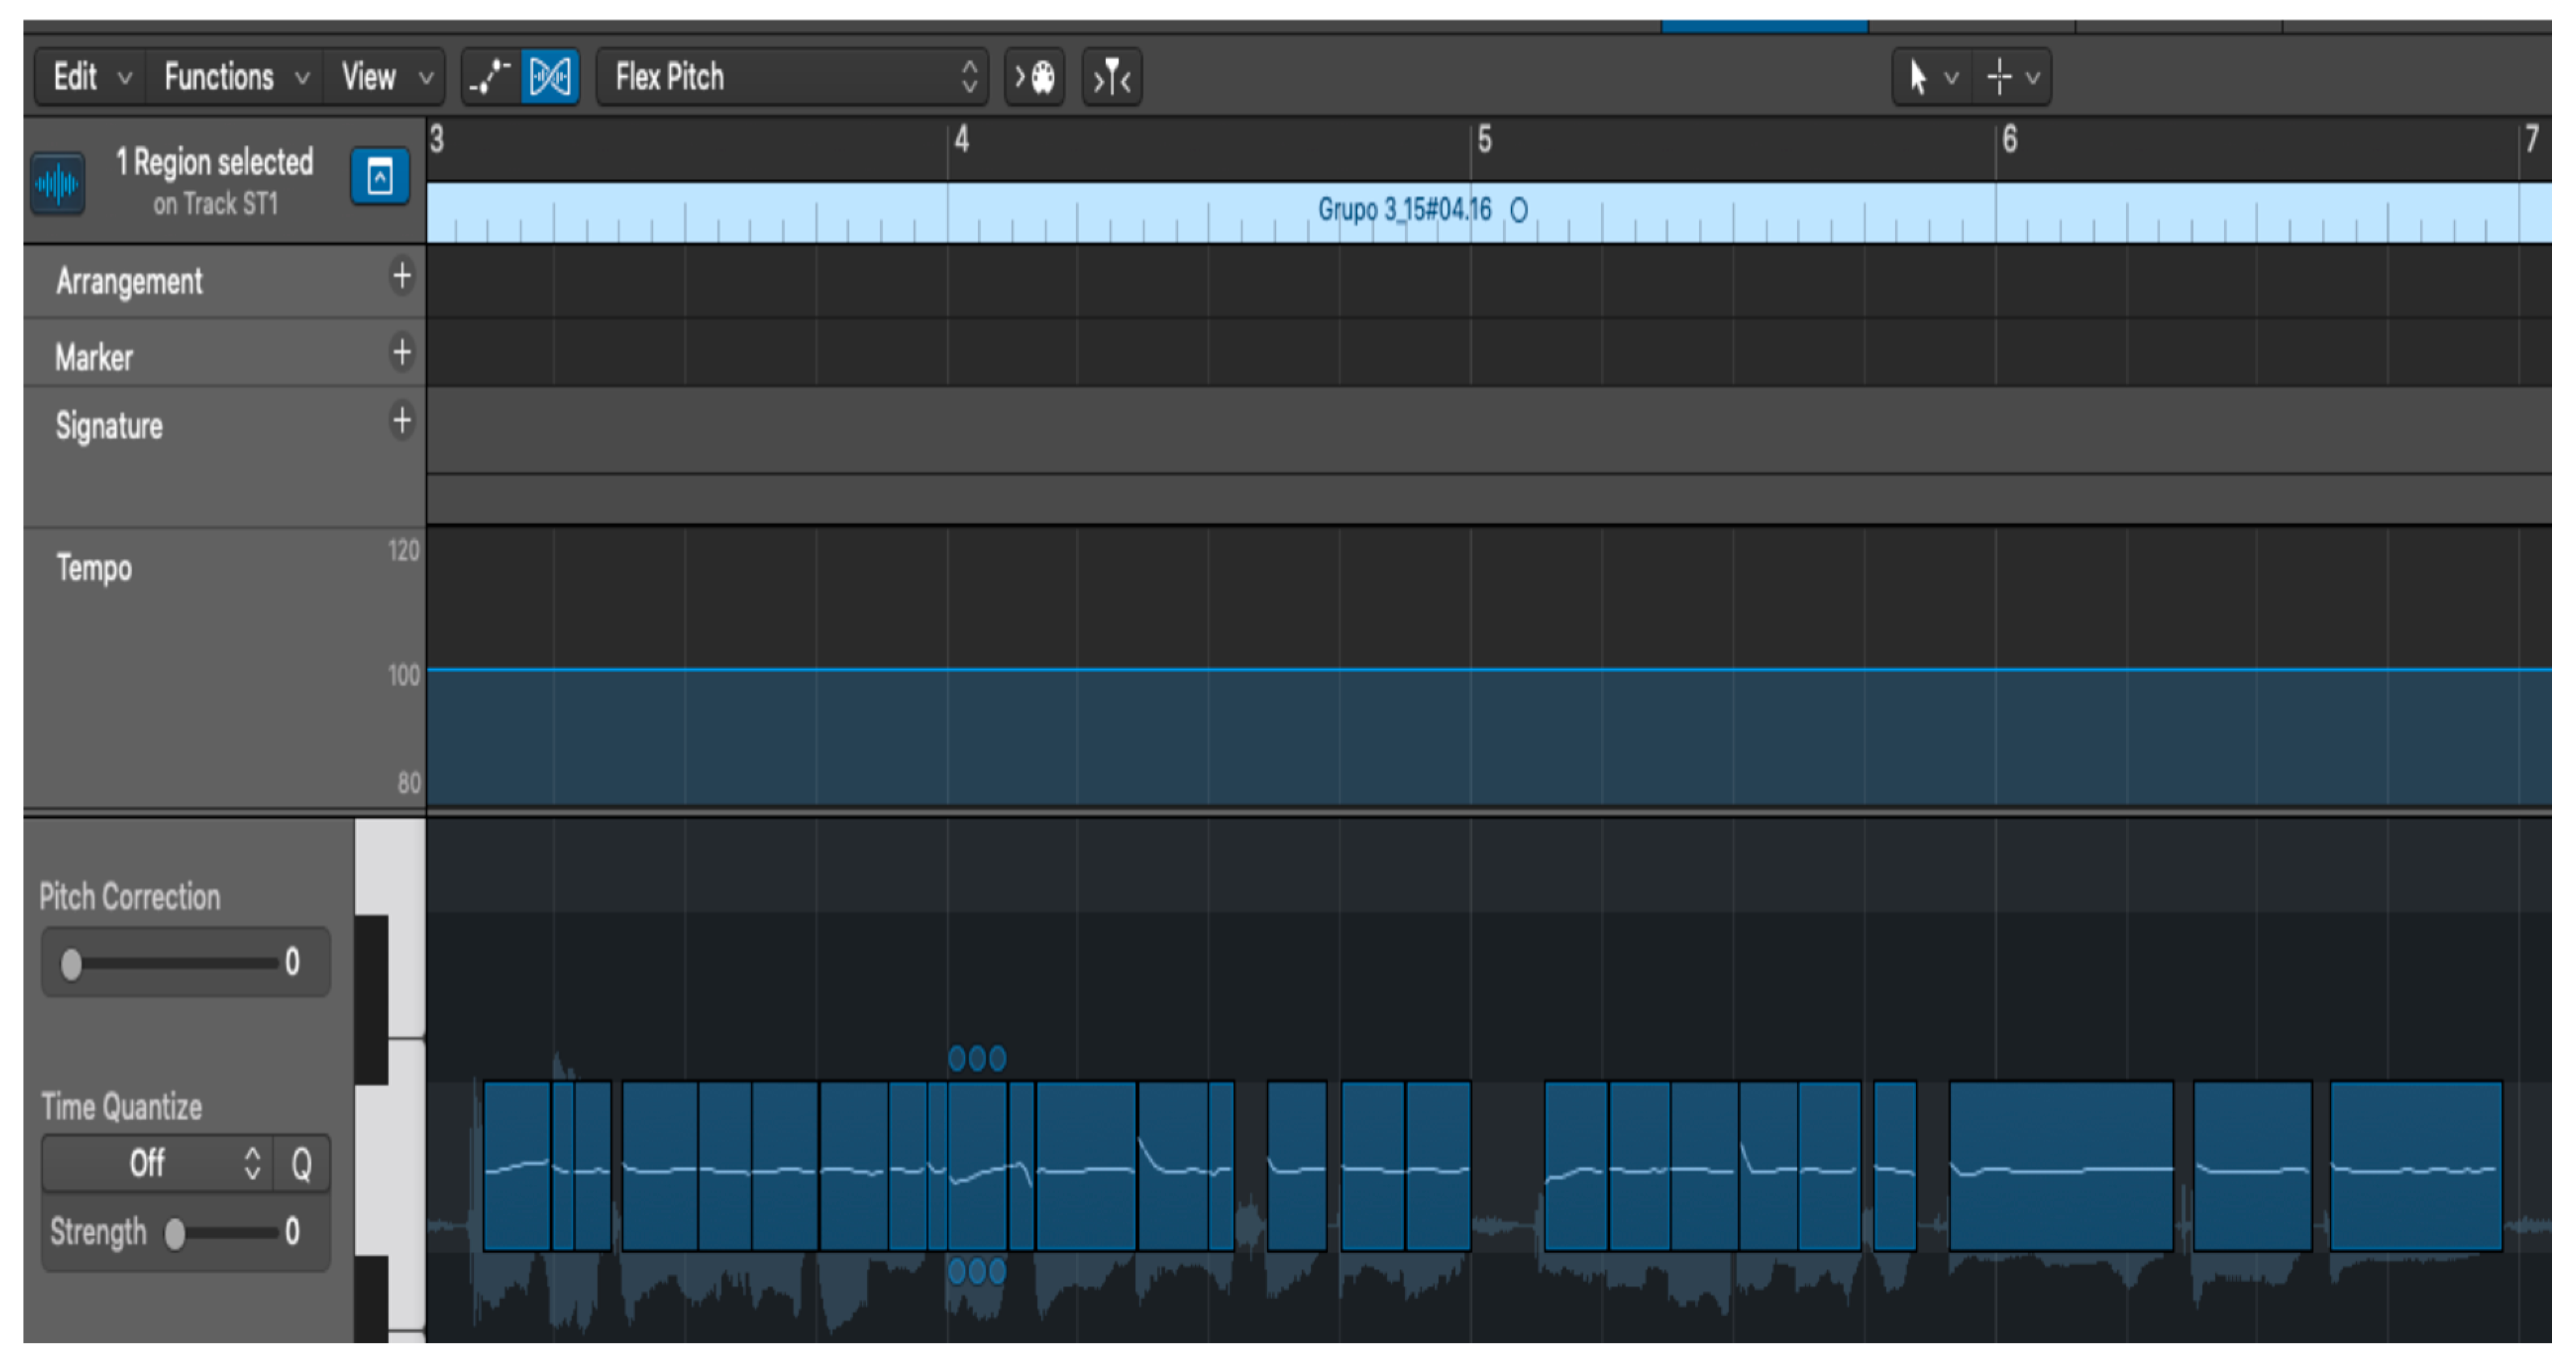Click the Catch playhead button

(1111, 77)
